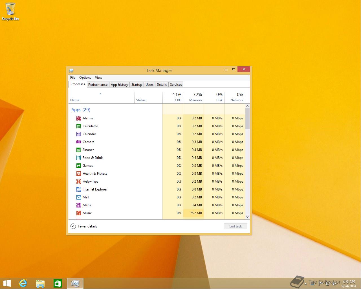Viewport: 361px width, 289px height.
Task: Sort by Disk usage column
Action: tap(214, 97)
